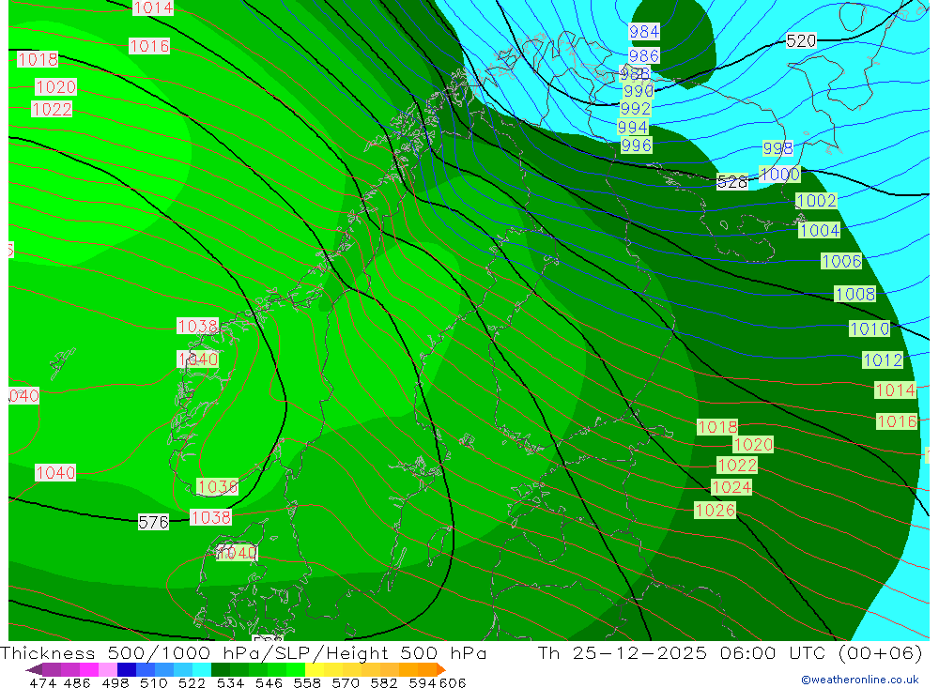939x688 pixels.
Task: Select the cyan legend color swatch
Action: pyautogui.click(x=202, y=669)
